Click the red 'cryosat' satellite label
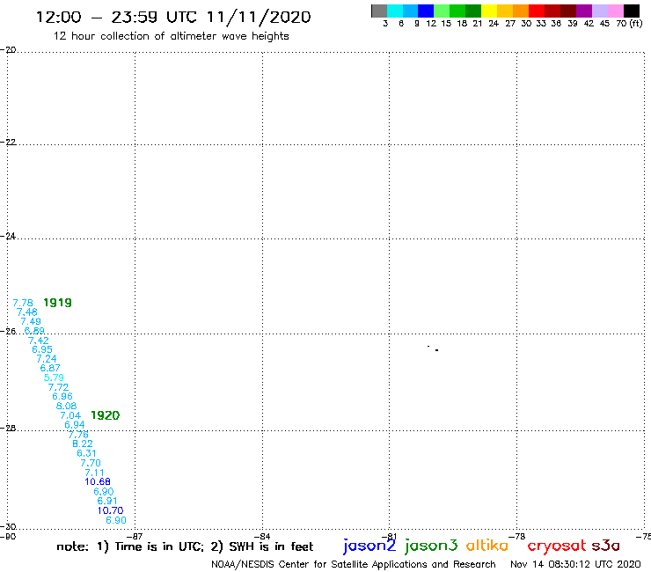The image size is (651, 572). pos(556,546)
